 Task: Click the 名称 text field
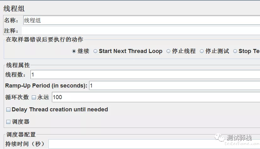pyautogui.click(x=142, y=21)
